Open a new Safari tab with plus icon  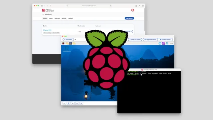click(139, 6)
